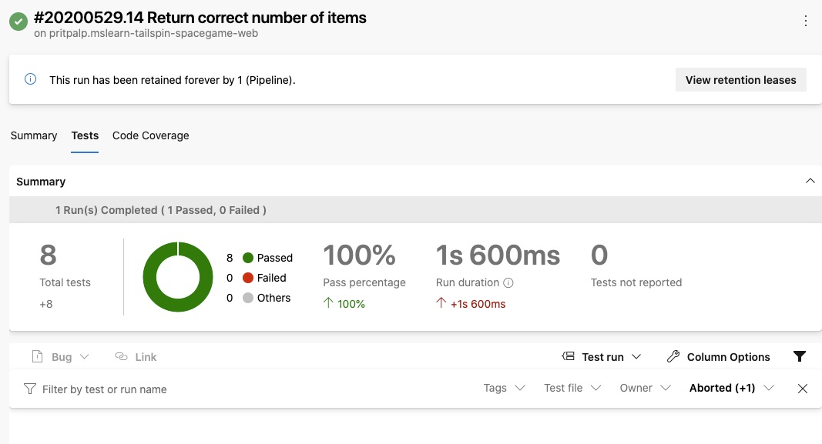Click the Test run group icon

569,356
